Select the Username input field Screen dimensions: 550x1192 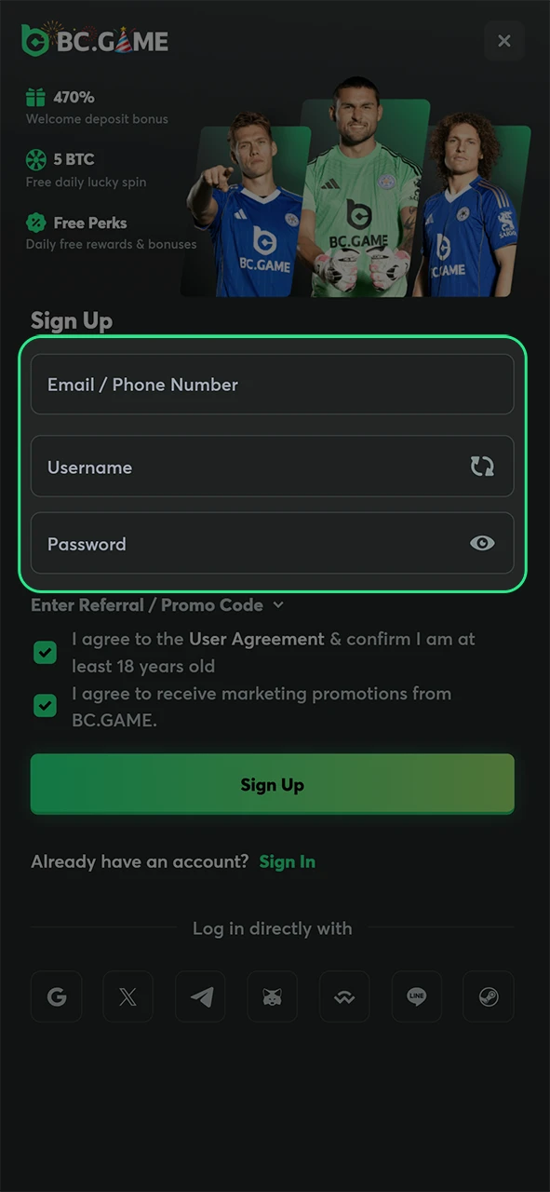(x=233, y=467)
